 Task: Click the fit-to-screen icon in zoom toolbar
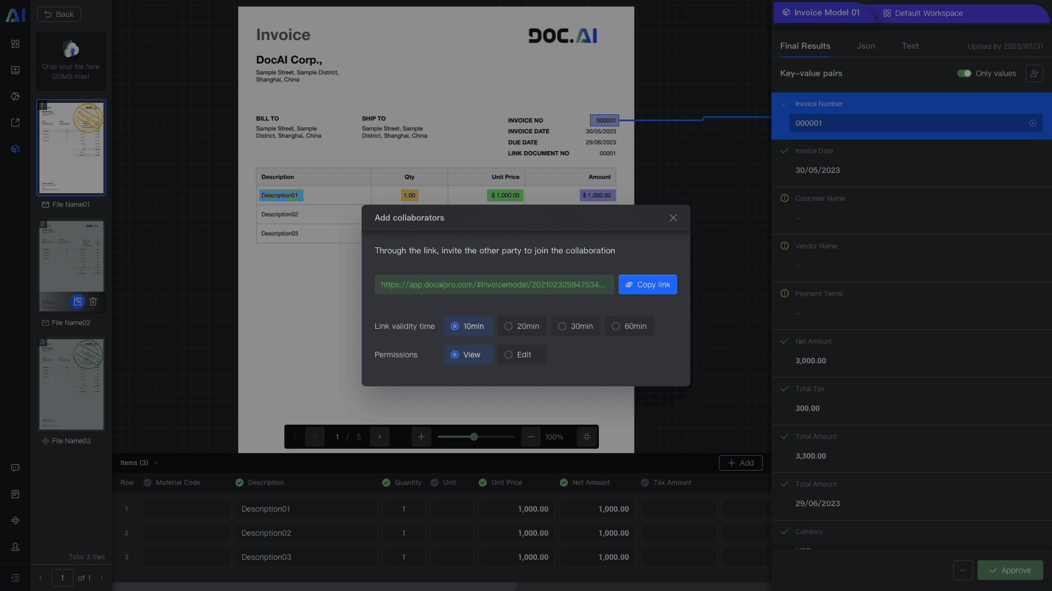(587, 437)
